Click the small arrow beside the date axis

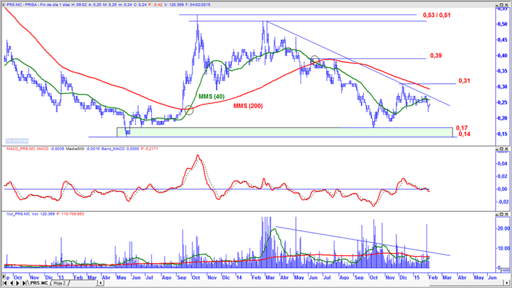[4, 277]
